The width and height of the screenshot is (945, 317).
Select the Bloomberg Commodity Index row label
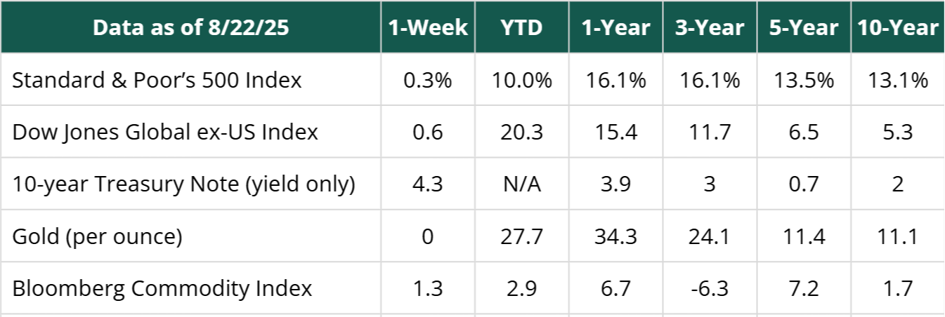pos(162,288)
